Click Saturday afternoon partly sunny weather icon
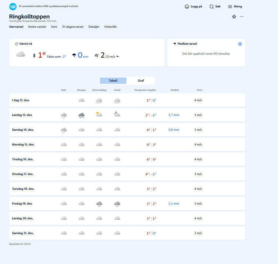The image size is (278, 264). (99, 114)
